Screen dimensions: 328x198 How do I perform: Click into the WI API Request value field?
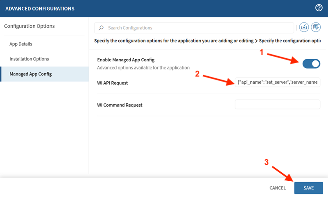(x=277, y=82)
